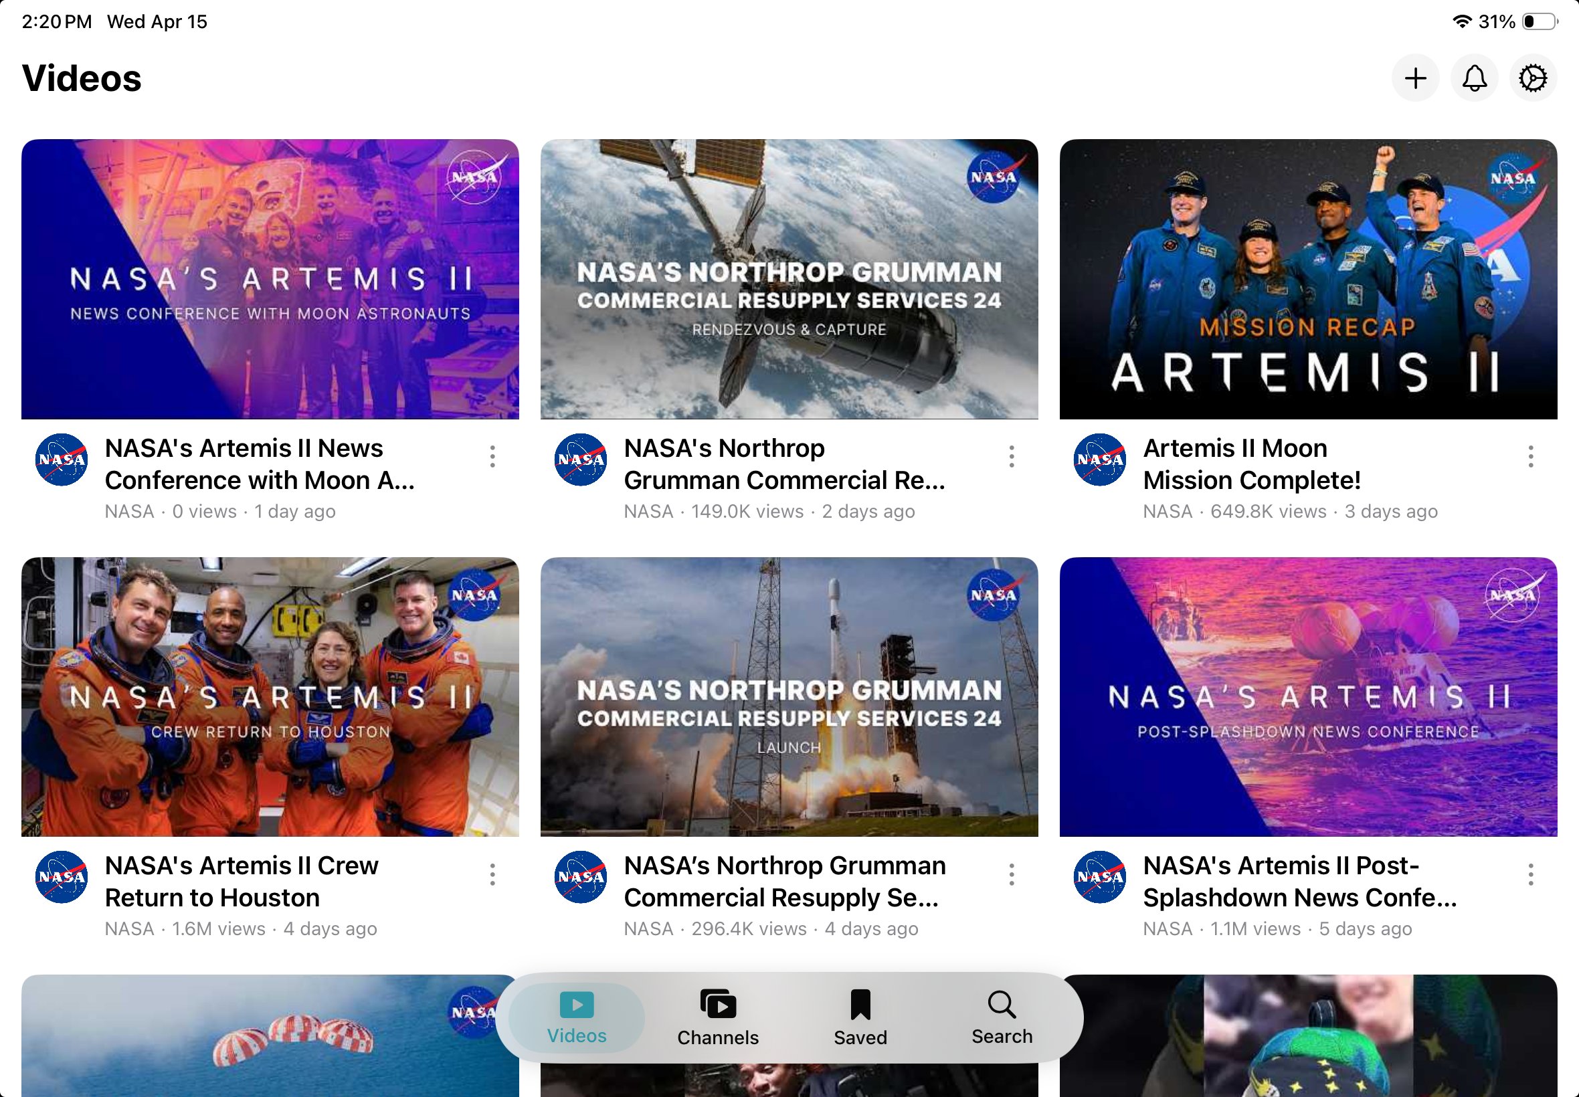Viewport: 1579px width, 1097px height.
Task: Tap the Videos page heading
Action: pos(82,78)
